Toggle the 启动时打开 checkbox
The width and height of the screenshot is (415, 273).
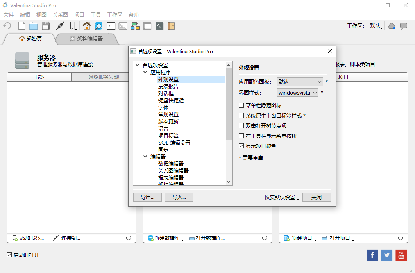(9, 255)
